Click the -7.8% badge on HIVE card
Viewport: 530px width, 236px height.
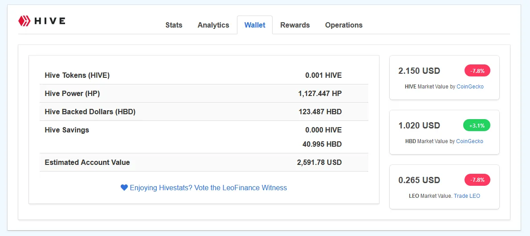(x=477, y=71)
